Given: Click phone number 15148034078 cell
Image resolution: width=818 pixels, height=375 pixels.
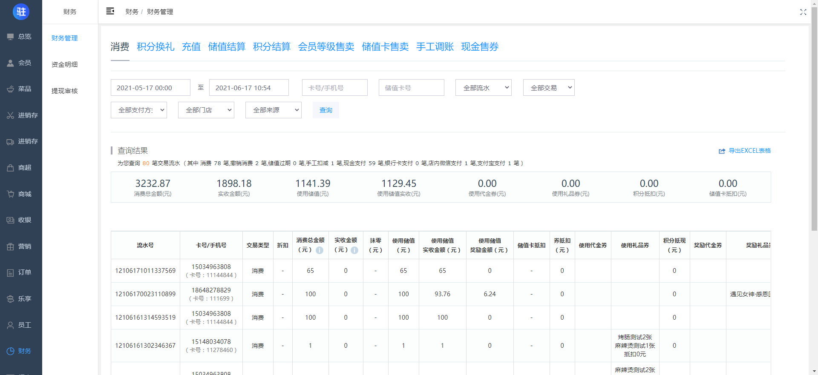Looking at the screenshot, I should tap(211, 342).
